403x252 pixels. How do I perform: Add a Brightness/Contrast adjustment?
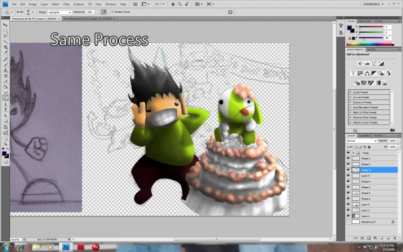point(360,64)
